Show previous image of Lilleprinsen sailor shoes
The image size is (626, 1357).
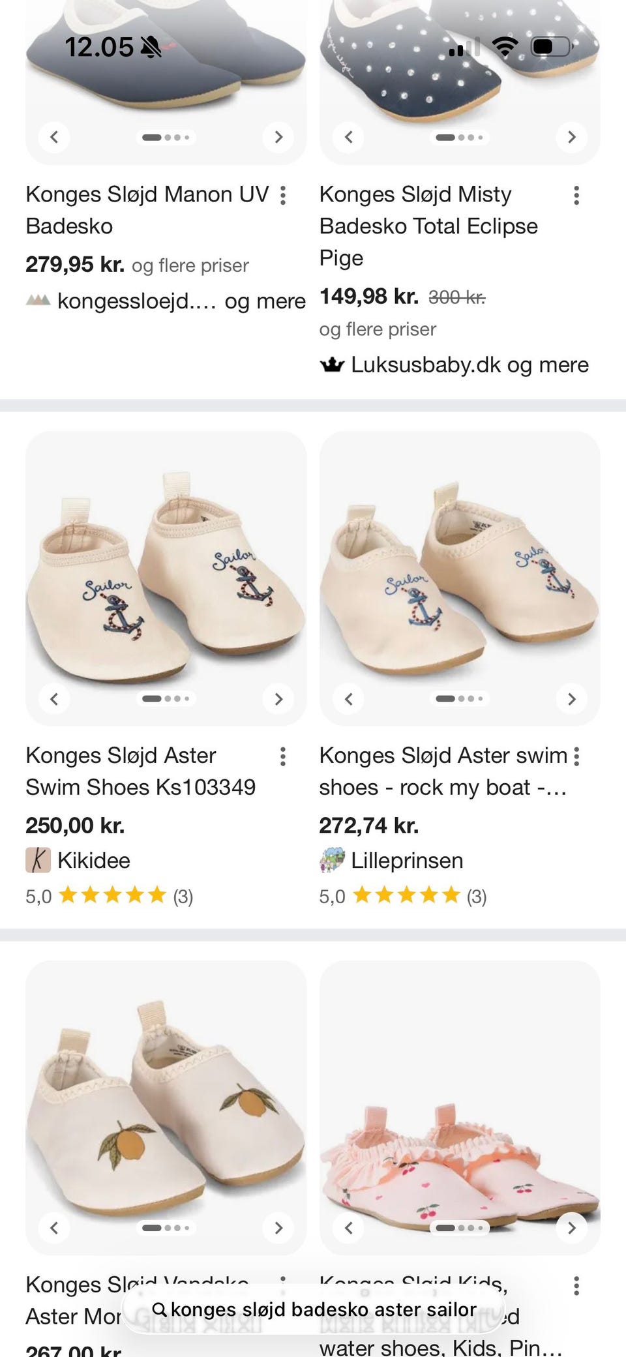pos(348,698)
